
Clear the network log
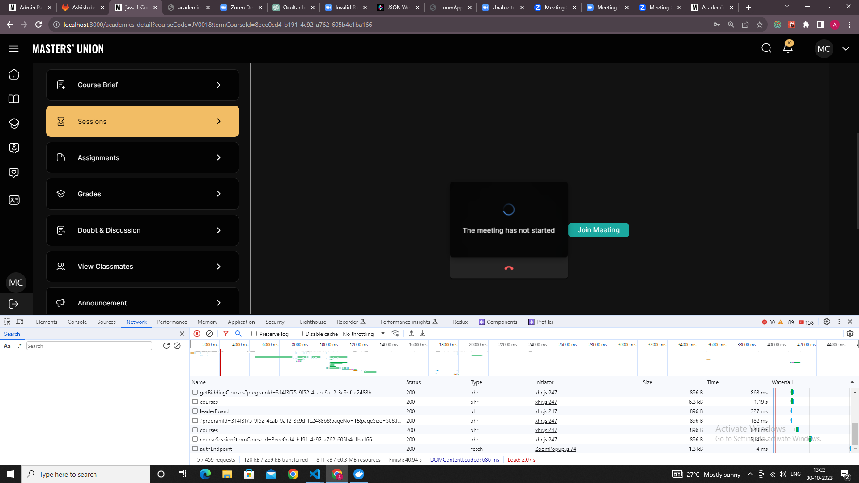point(209,334)
